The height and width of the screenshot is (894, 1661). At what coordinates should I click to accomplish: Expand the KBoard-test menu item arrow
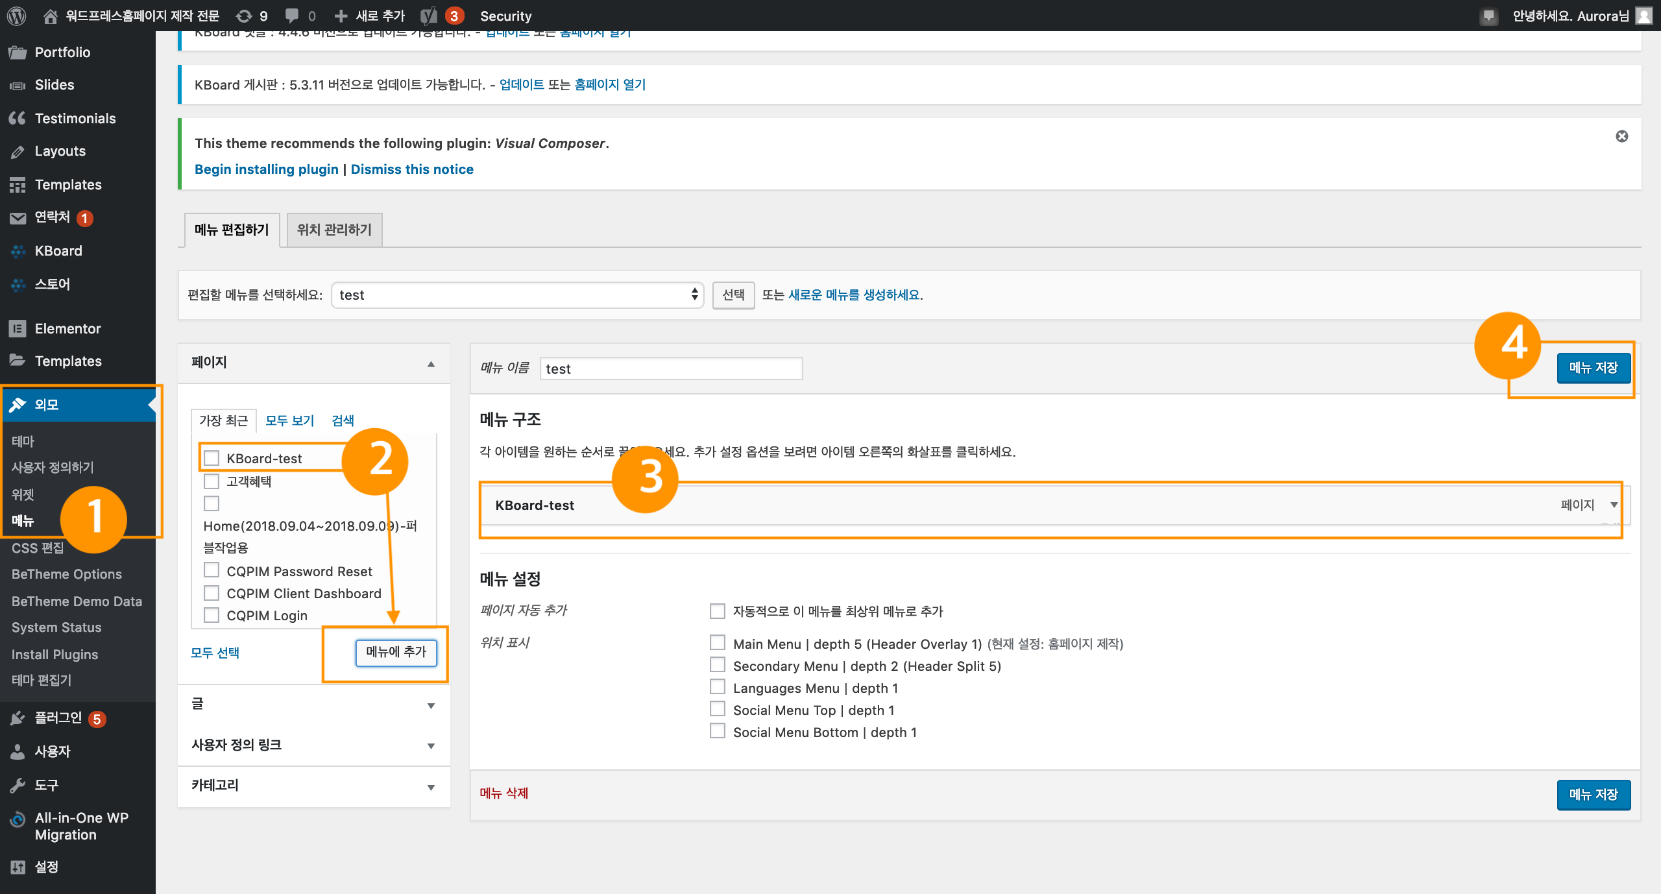[x=1614, y=505]
